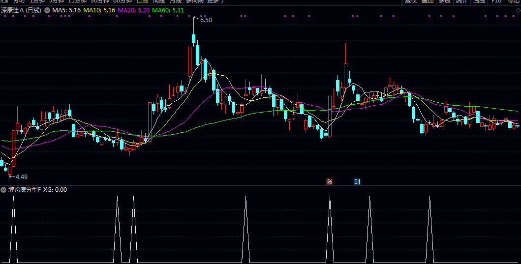Screen dimensions: 521x264
Task: Select the magenta MA20: 5.20 label
Action: click(134, 10)
